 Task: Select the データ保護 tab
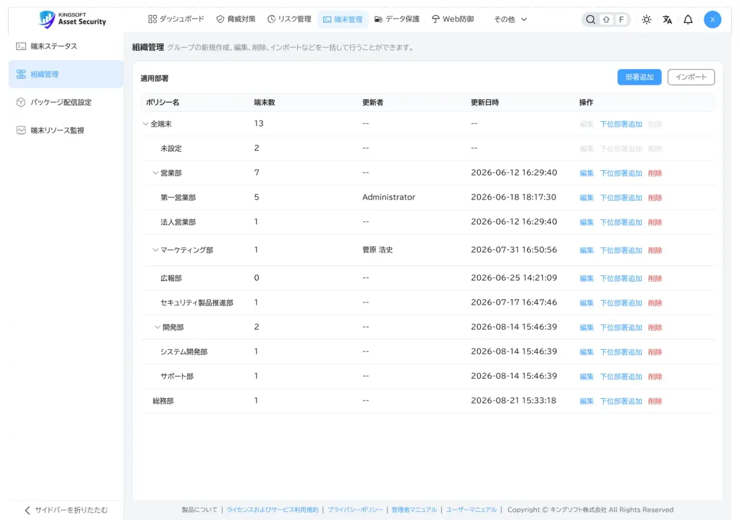click(397, 19)
